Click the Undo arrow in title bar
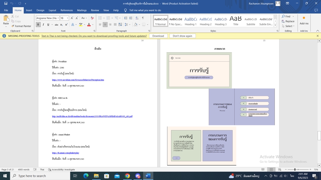This screenshot has width=321, height=180. (12, 3)
